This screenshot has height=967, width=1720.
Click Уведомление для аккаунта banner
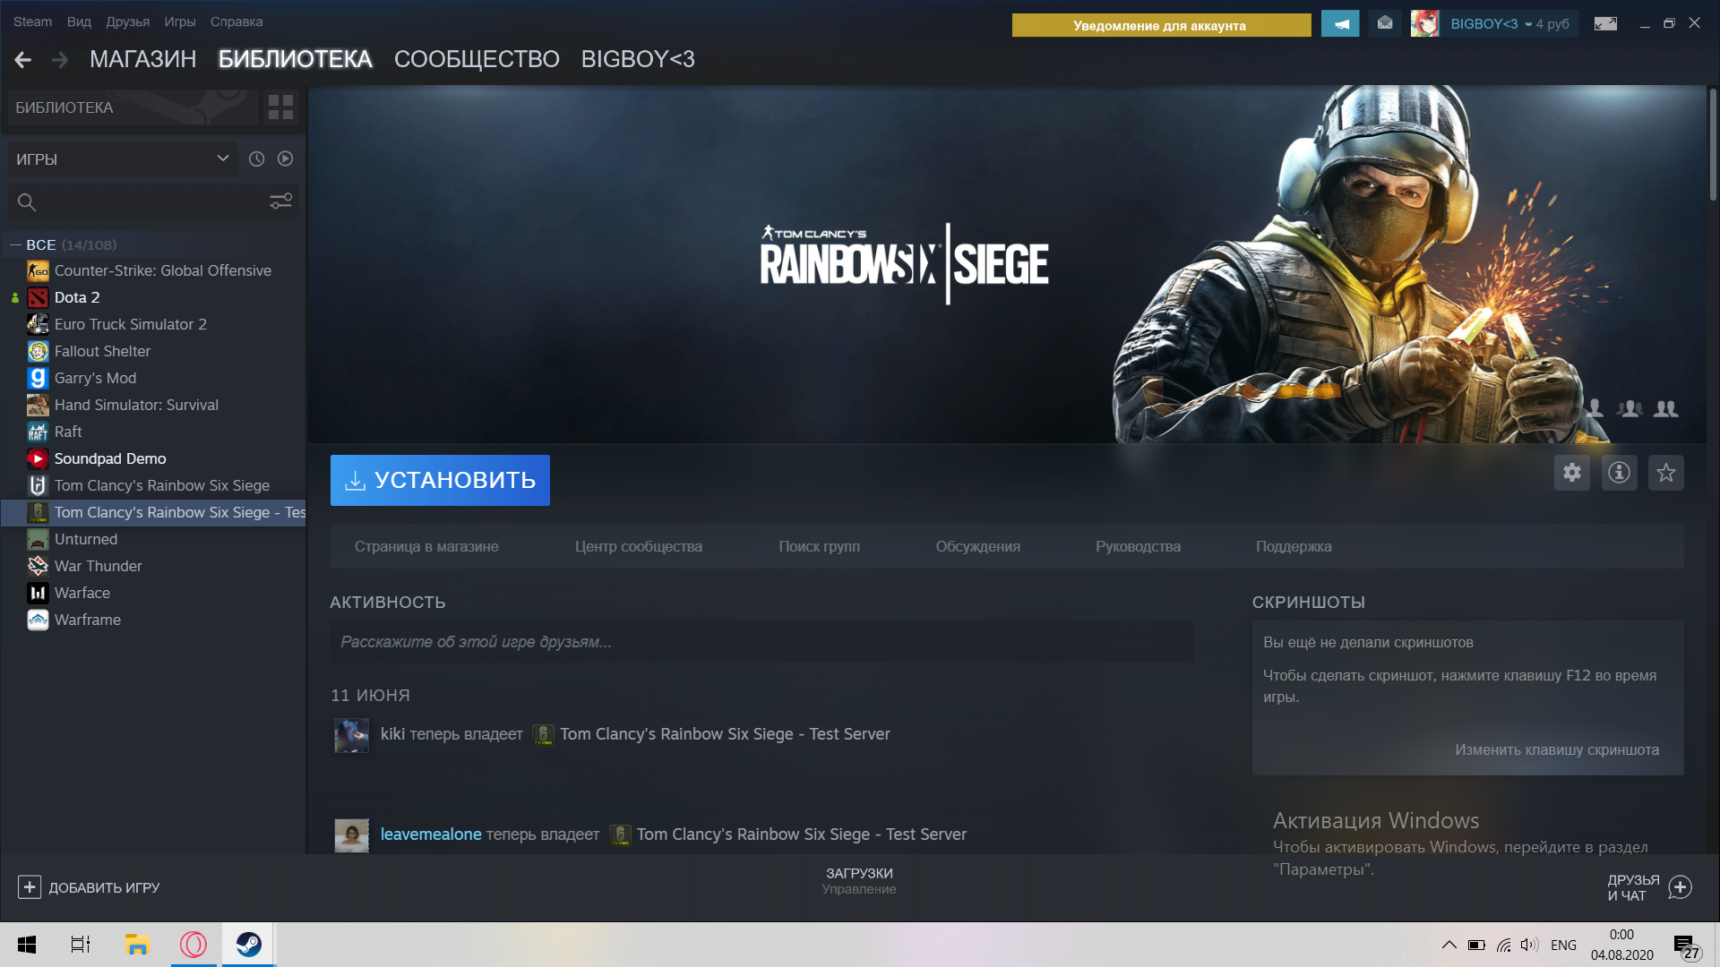1161,25
